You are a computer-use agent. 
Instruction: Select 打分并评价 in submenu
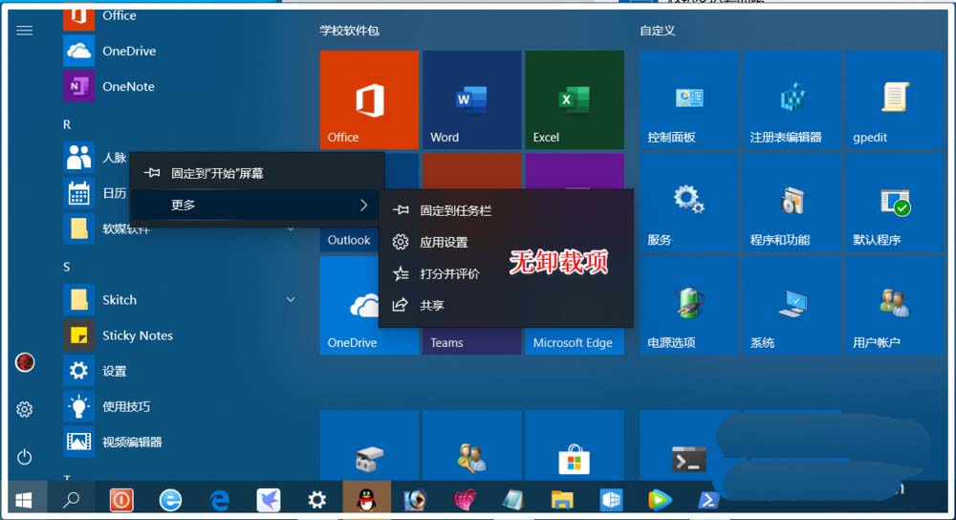coord(506,273)
